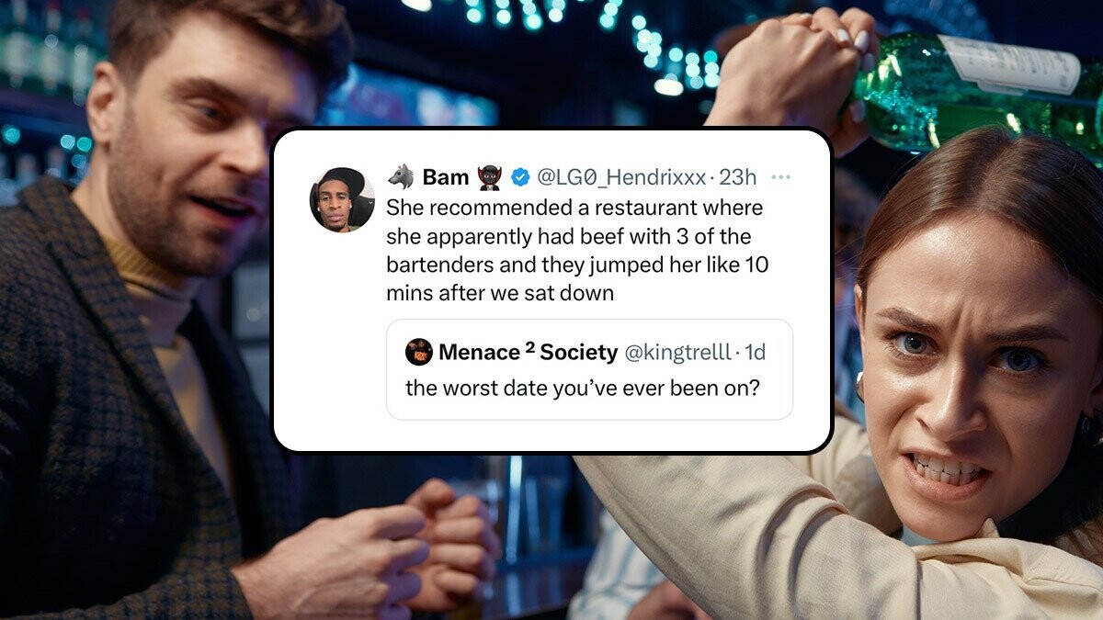
Task: Click Menace 2 Society's small profile avatar
Action: [418, 352]
